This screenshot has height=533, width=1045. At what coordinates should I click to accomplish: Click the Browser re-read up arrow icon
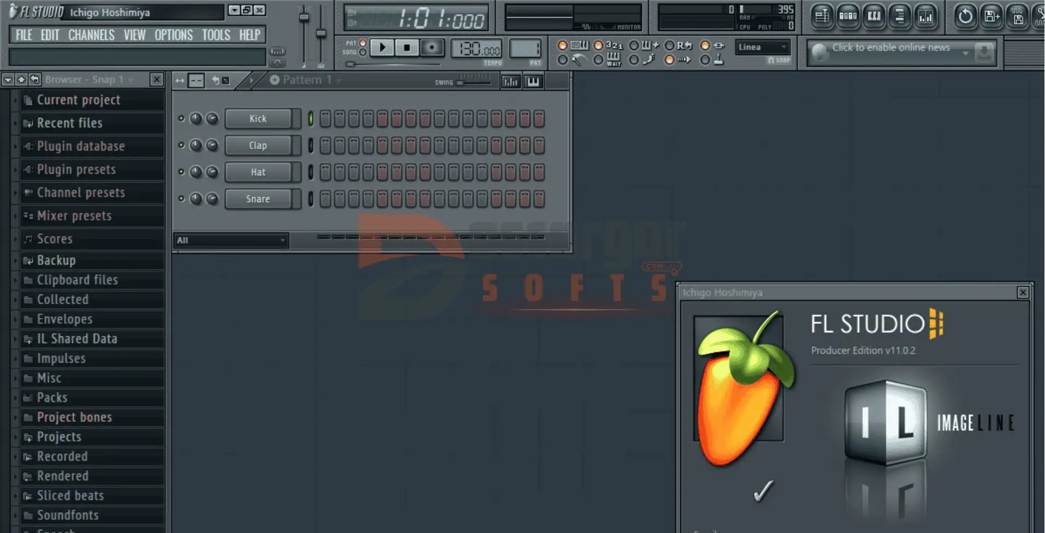(21, 80)
